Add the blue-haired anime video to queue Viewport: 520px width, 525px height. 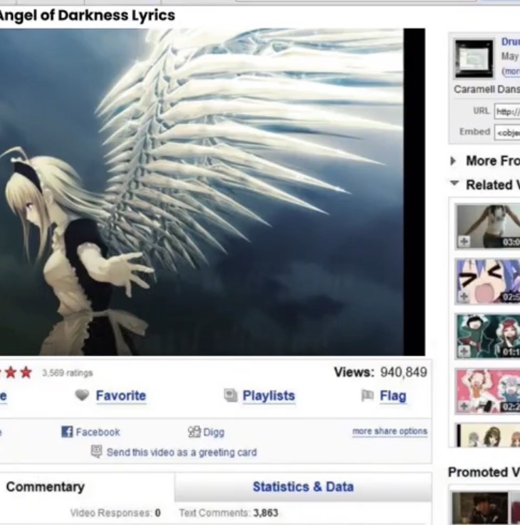tap(464, 296)
